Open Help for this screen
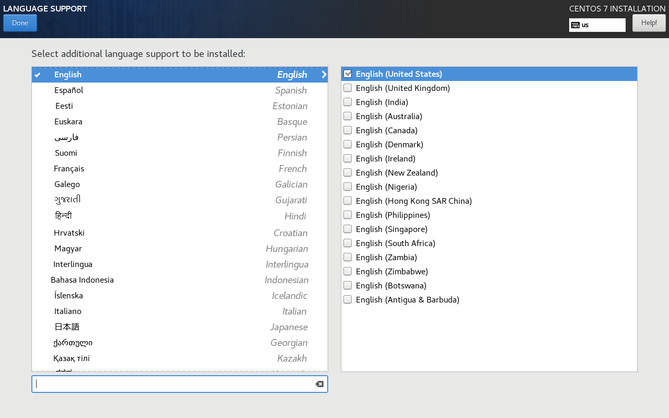 click(x=649, y=23)
